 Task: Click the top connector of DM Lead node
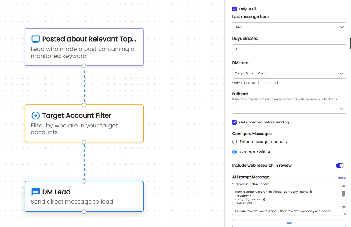(84, 181)
